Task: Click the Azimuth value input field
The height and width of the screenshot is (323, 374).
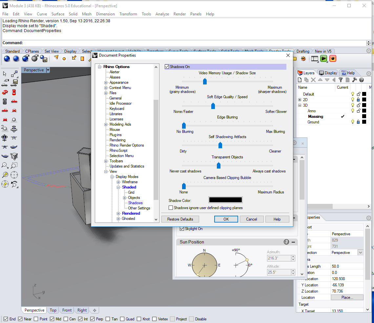Action: coord(279,258)
